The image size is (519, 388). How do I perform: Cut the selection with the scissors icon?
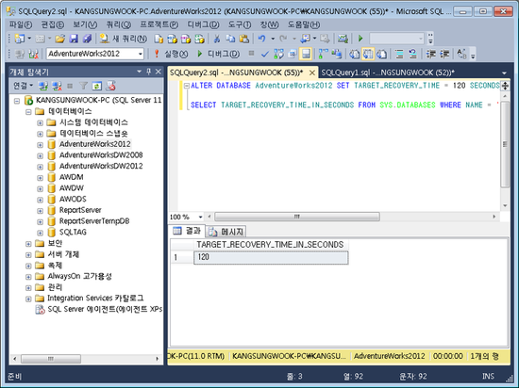(x=217, y=39)
